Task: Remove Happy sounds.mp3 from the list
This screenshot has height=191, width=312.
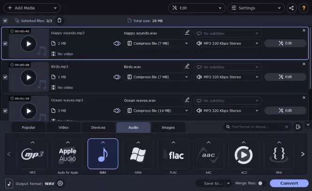Action: pyautogui.click(x=304, y=31)
